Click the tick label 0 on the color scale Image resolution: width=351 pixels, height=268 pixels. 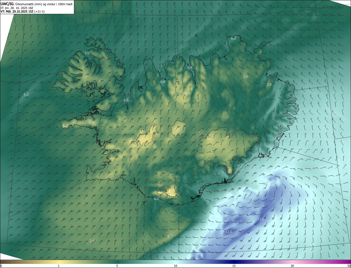pyautogui.click(x=1, y=266)
